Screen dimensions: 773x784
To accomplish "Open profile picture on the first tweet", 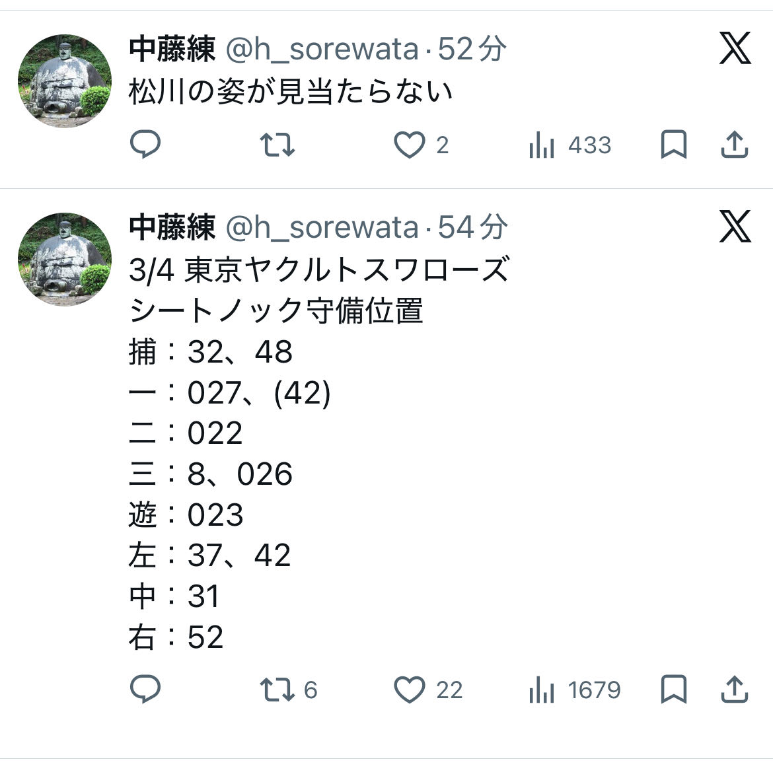I will 64,81.
